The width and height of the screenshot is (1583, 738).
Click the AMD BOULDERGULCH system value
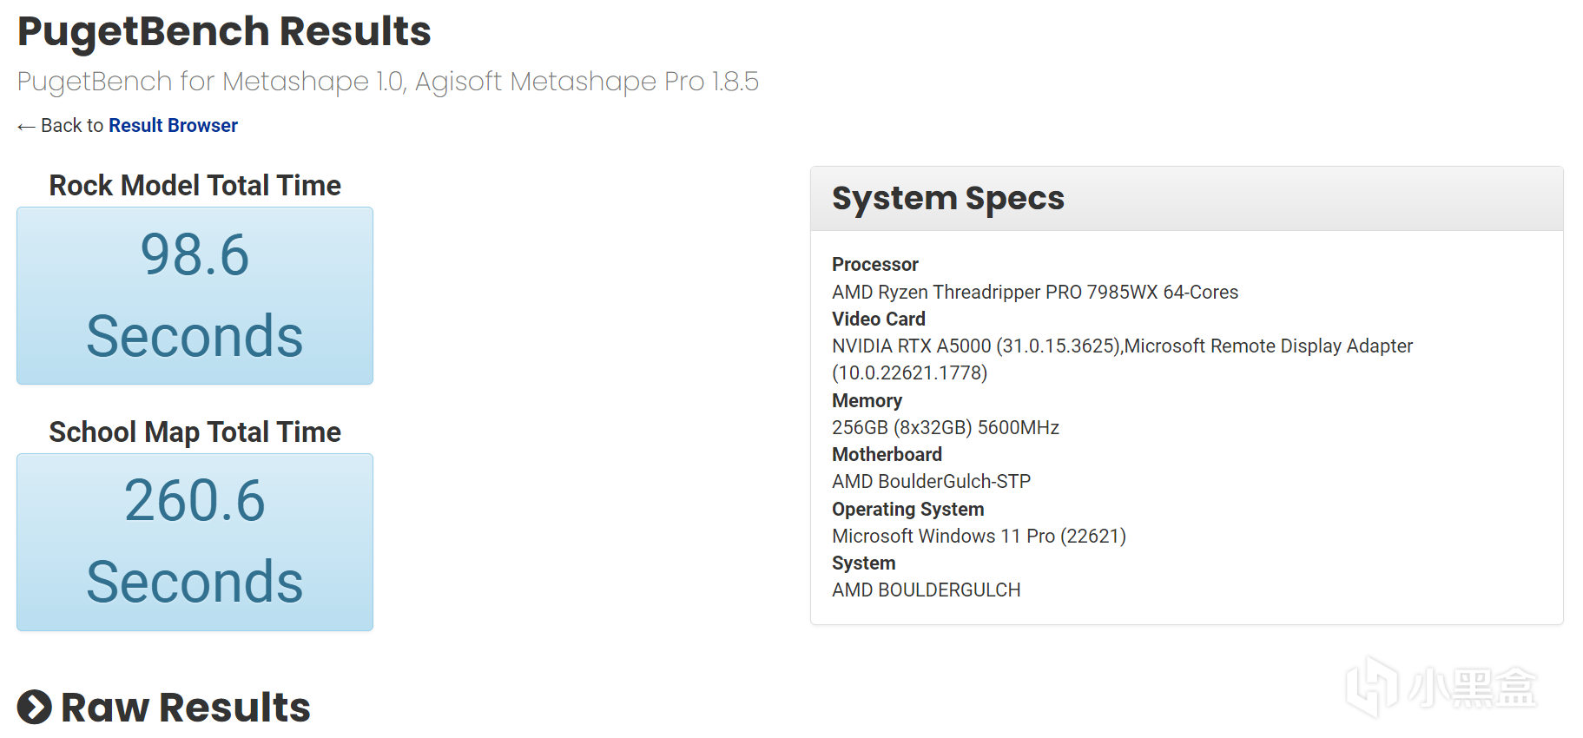click(x=926, y=590)
